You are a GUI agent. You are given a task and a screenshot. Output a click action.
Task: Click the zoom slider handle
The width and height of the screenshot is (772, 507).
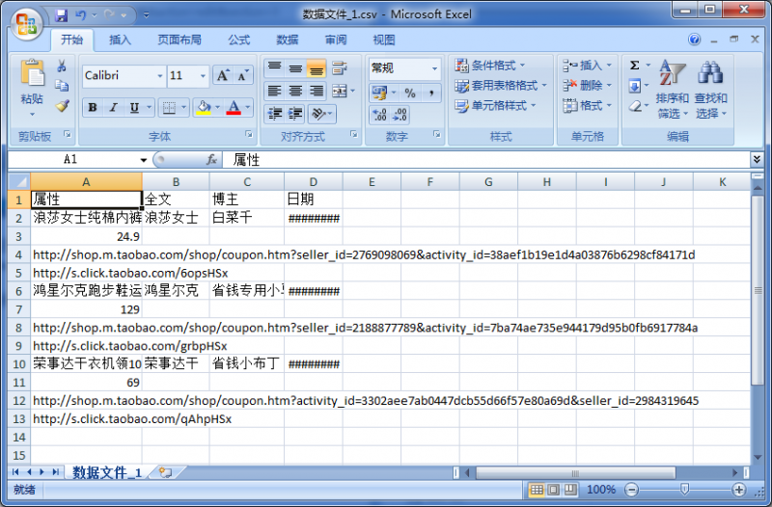[684, 490]
